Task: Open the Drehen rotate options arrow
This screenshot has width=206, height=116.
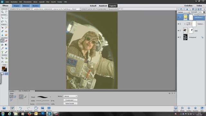Action: [x=38, y=108]
